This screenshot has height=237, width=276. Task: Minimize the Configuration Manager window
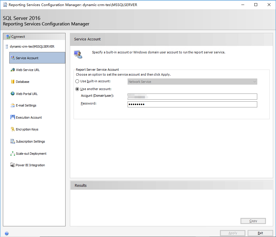click(243, 5)
